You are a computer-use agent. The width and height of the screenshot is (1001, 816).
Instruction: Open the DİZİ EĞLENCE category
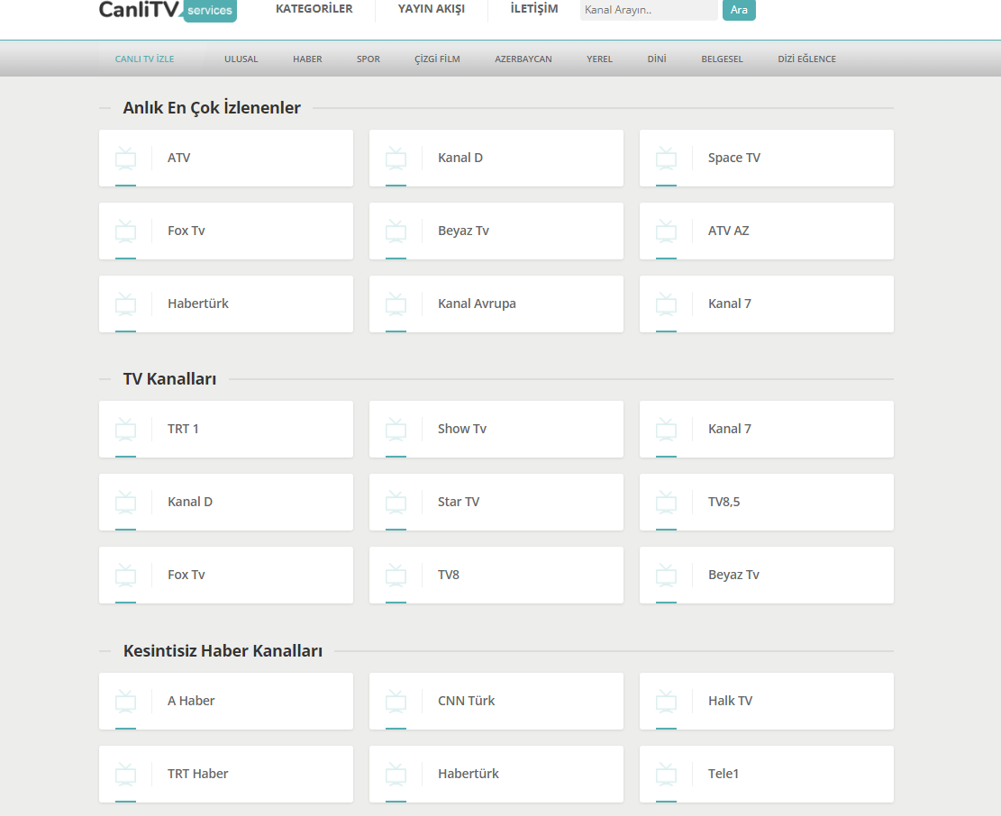[x=807, y=59]
